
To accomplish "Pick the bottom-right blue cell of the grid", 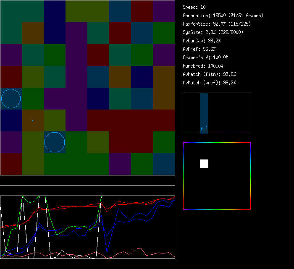I will [164, 164].
